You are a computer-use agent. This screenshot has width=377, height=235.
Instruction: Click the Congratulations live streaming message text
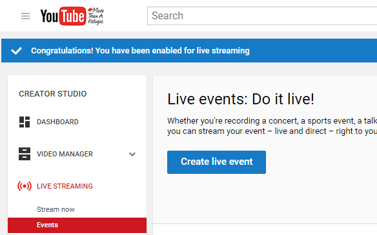click(x=140, y=51)
